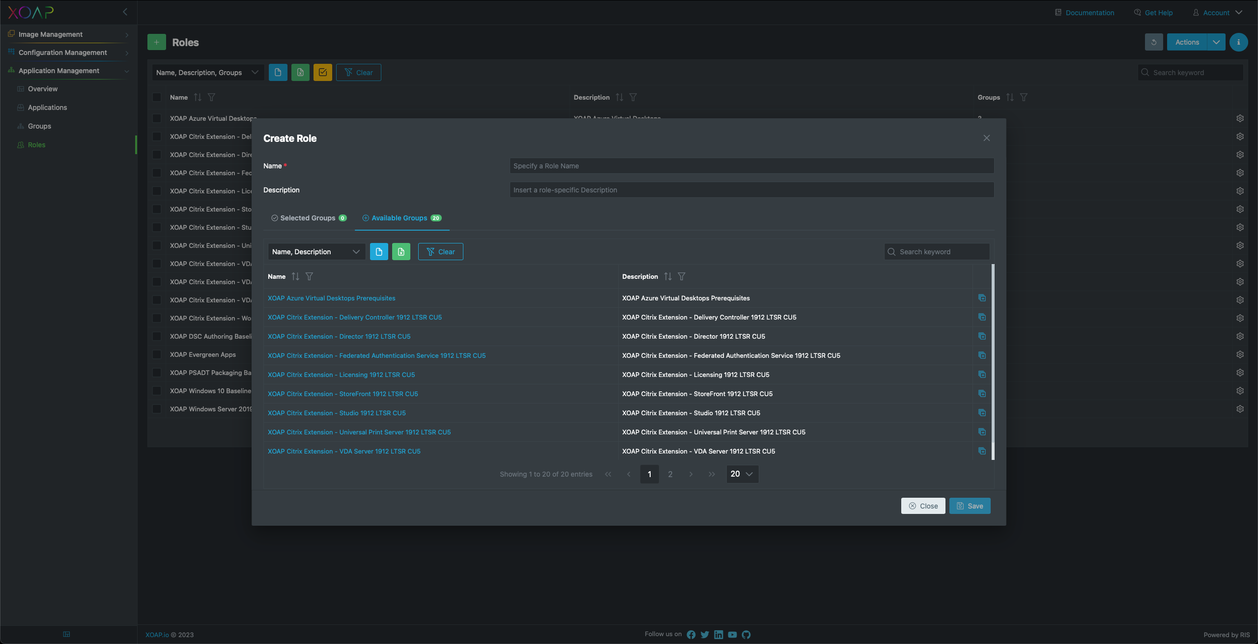Check the XOAP PSADT Packaging role
Screen dimensions: 1258x644
(x=157, y=373)
